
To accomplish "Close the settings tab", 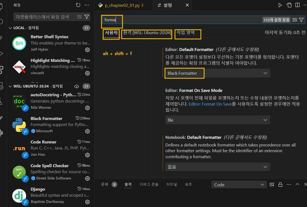I will point(187,5).
